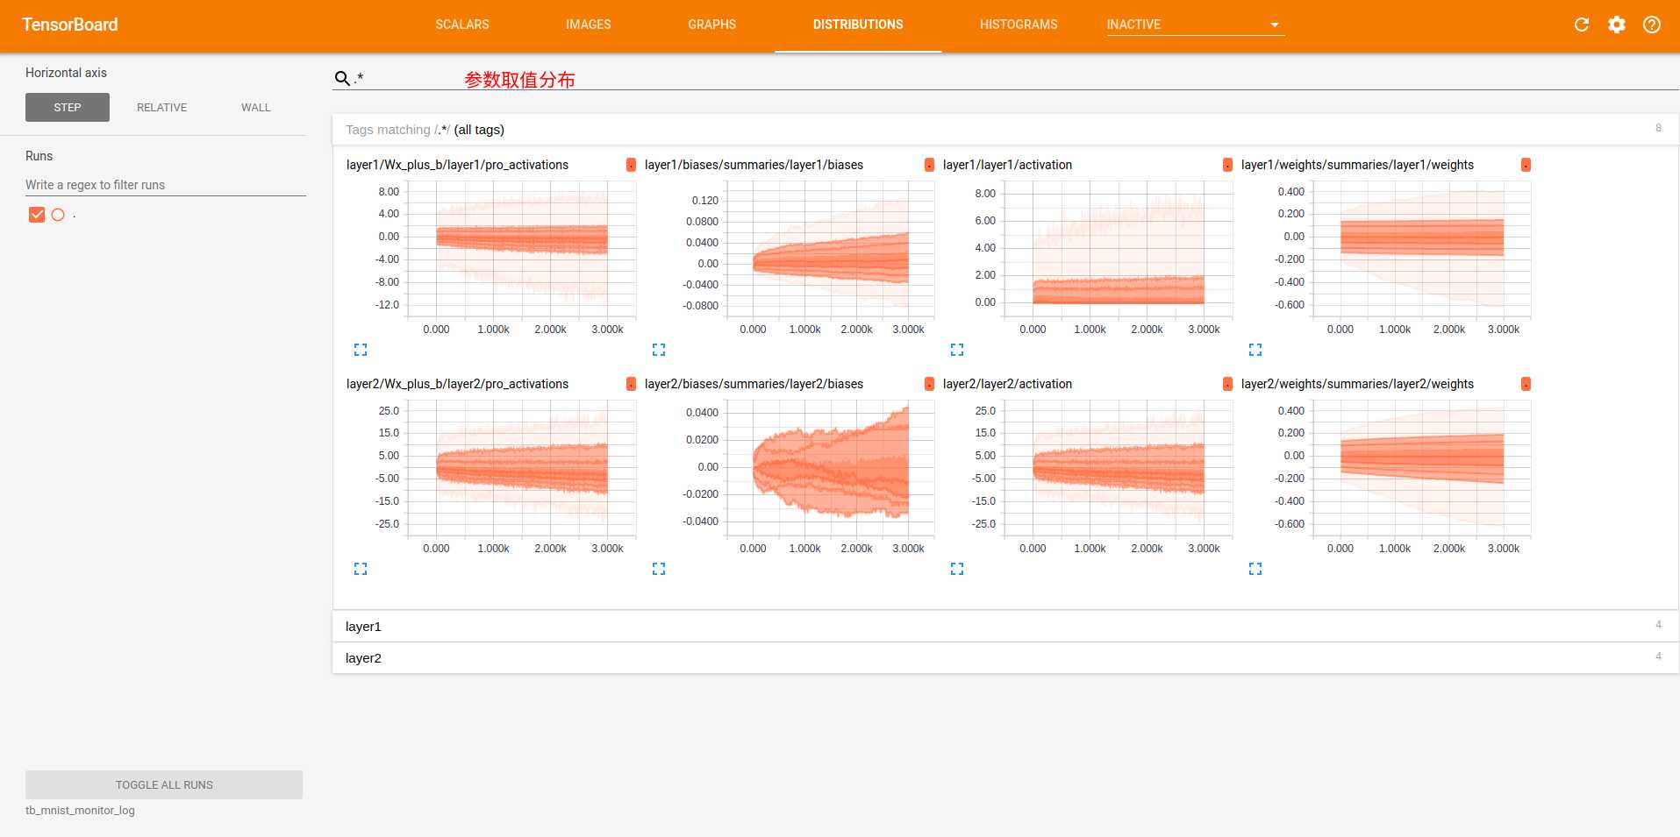Screen dimensions: 1680x837
Task: Click run color chip beside layer1 biases title
Action: click(x=929, y=165)
